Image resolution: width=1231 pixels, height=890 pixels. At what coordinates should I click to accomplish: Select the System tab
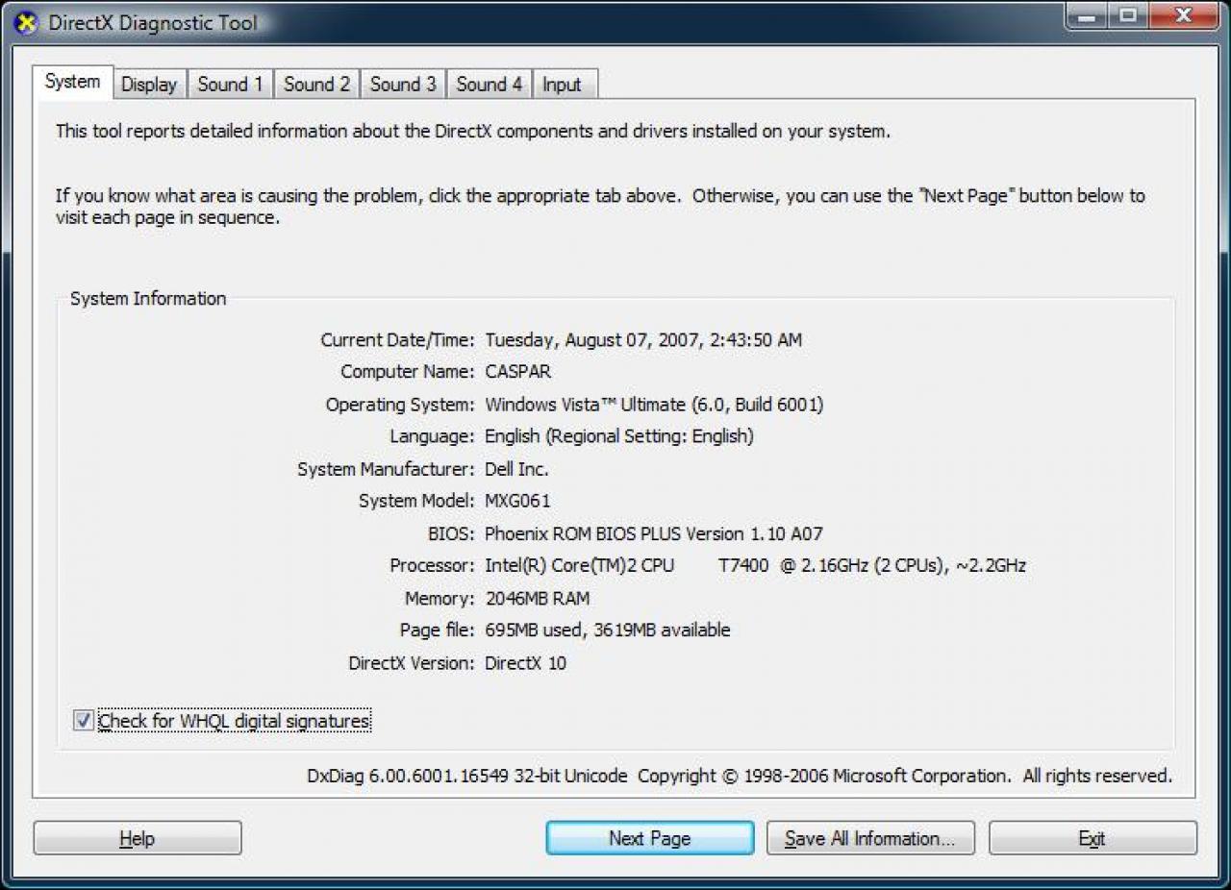[72, 82]
